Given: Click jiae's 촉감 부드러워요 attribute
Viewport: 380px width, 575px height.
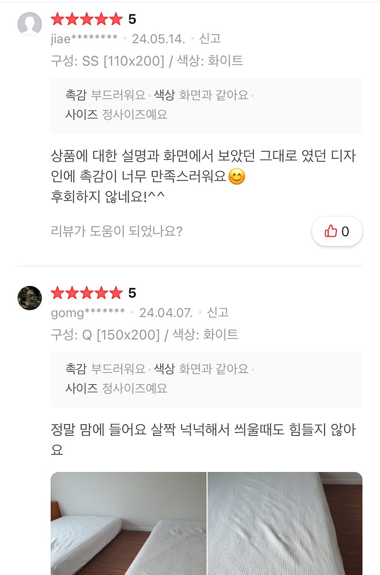Looking at the screenshot, I should [x=105, y=95].
